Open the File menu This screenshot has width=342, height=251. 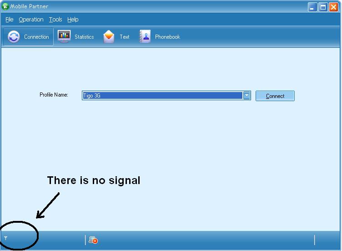click(x=10, y=20)
